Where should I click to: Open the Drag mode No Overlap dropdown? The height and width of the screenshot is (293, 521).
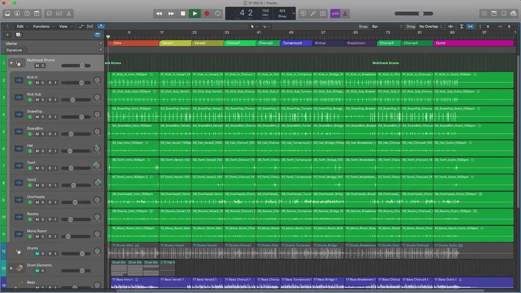(x=431, y=26)
